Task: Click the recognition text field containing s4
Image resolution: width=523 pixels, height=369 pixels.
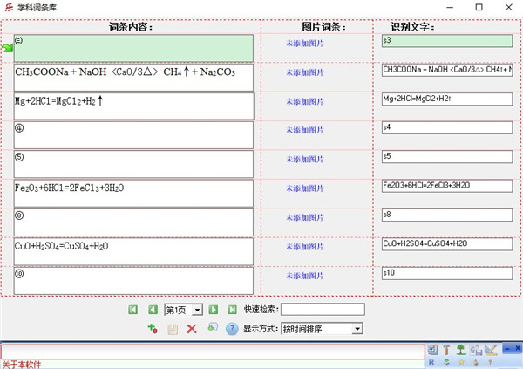Action: coord(446,127)
